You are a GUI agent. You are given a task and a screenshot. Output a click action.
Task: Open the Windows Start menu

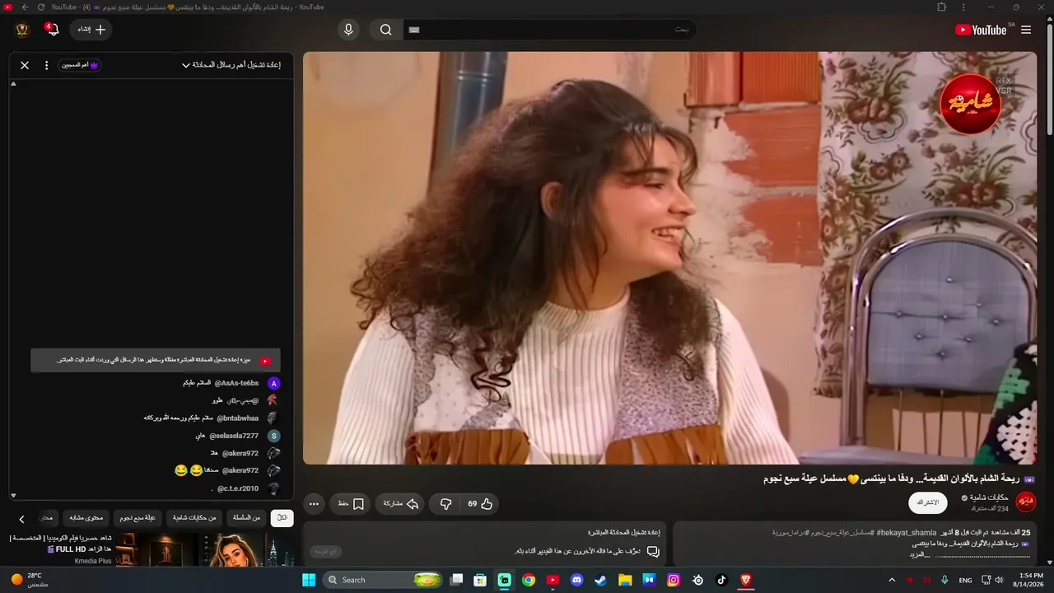coord(309,580)
